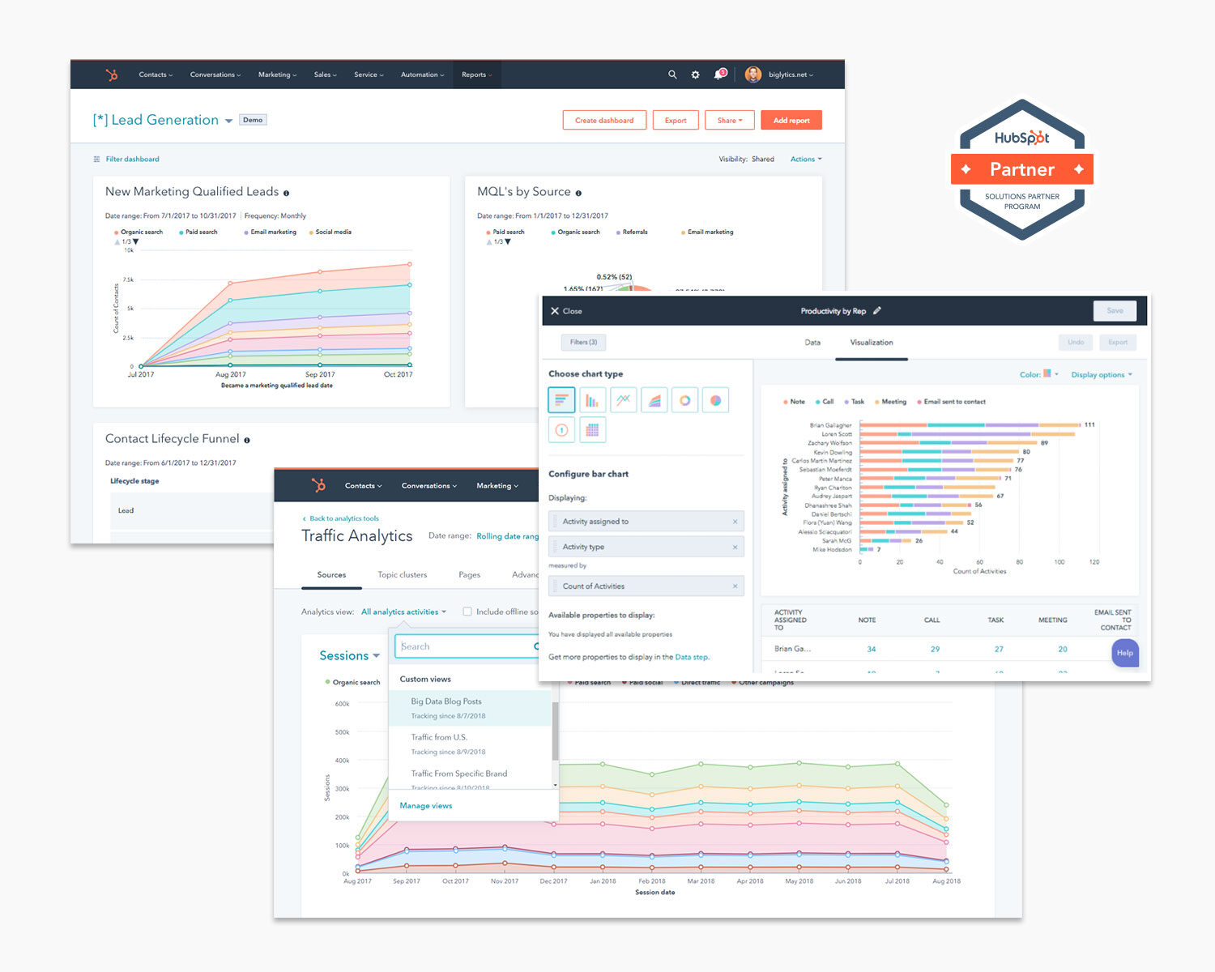The width and height of the screenshot is (1215, 972).
Task: Remove the Count of Activities measure
Action: pyautogui.click(x=735, y=586)
